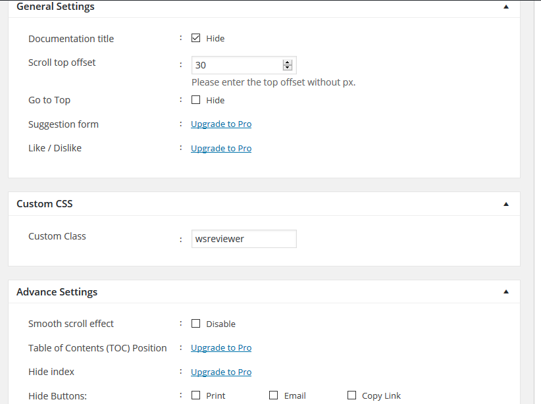Open Upgrade to Pro link for TOC Position
541x404 pixels.
tap(221, 348)
